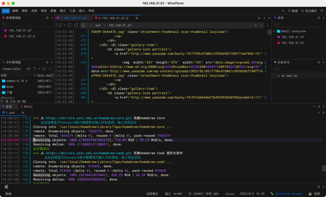The height and width of the screenshot is (197, 326).
Task: Close the right 会话 panel
Action: [x=323, y=18]
